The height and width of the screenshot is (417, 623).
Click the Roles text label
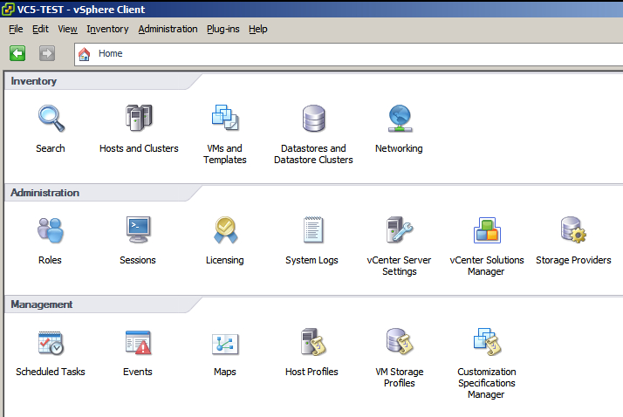point(50,260)
